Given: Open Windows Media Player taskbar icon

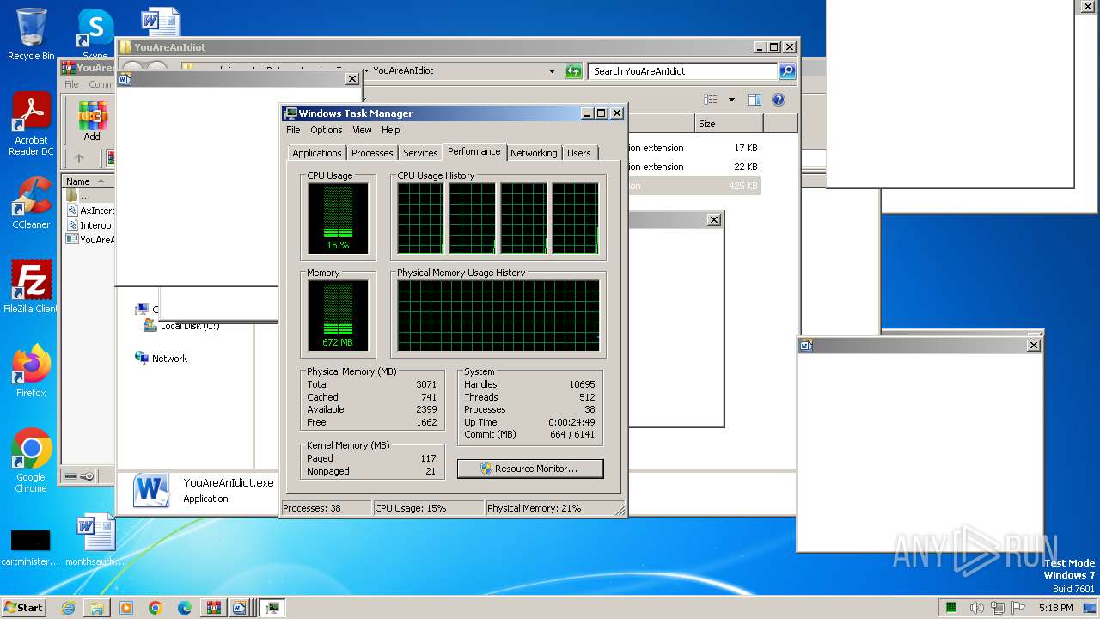Looking at the screenshot, I should point(126,608).
